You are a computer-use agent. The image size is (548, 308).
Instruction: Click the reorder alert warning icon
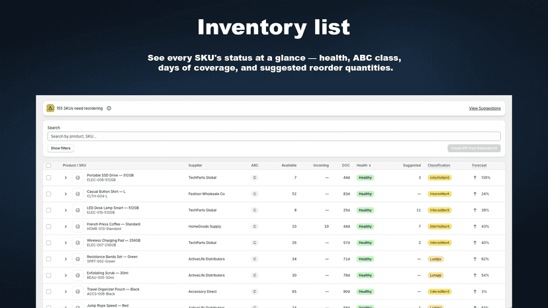point(50,108)
